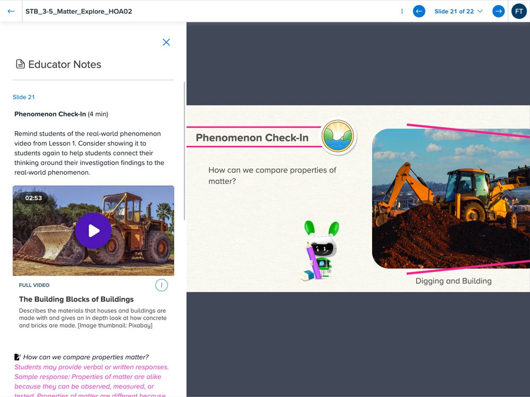This screenshot has height=397, width=530.
Task: Click the Slide 21 link in notes
Action: 24,97
